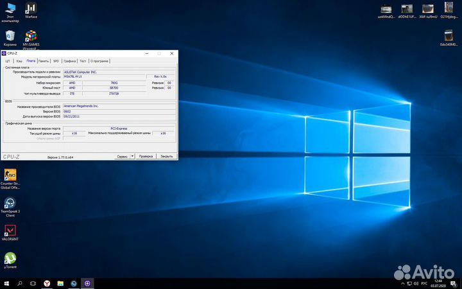This screenshot has width=462, height=289.
Task: Click the Сервис button in CPU-Z
Action: point(123,156)
